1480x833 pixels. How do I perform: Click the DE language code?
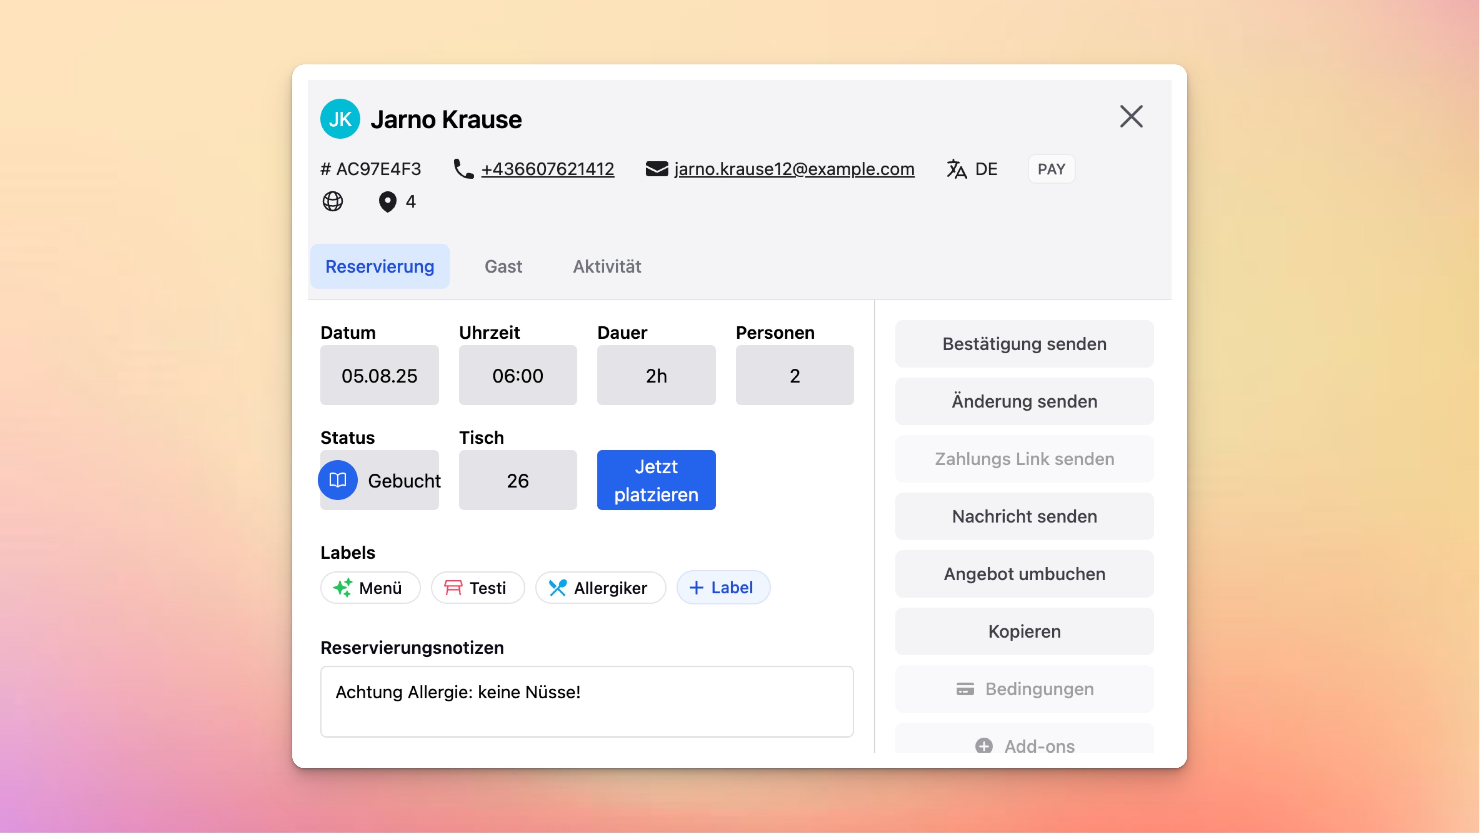click(x=986, y=169)
